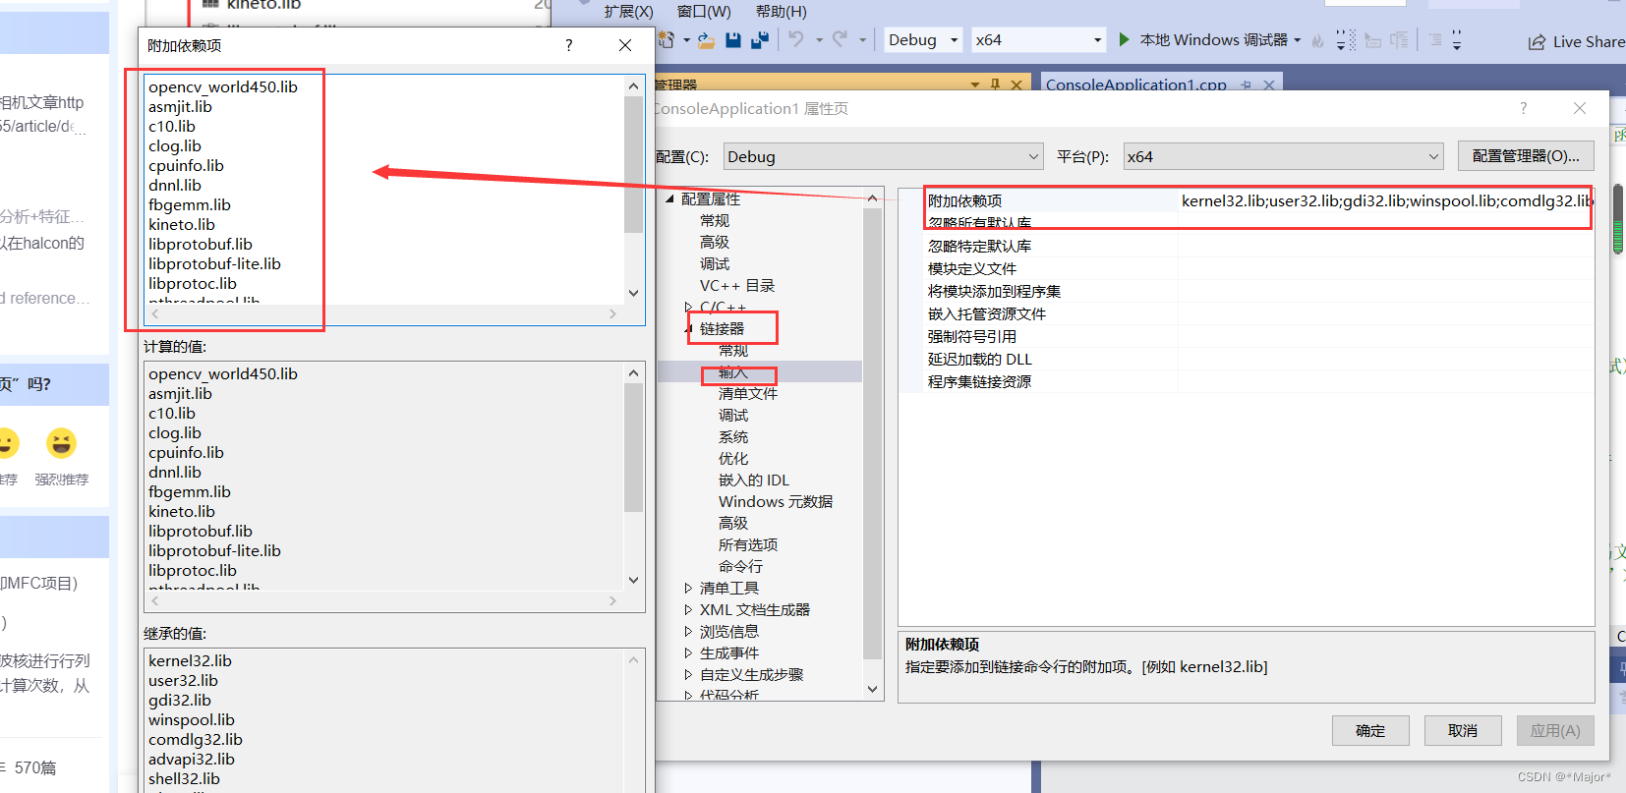This screenshot has height=793, width=1626.
Task: Pin the ConsoleApplication1.cpp tab
Action: coord(1247,85)
